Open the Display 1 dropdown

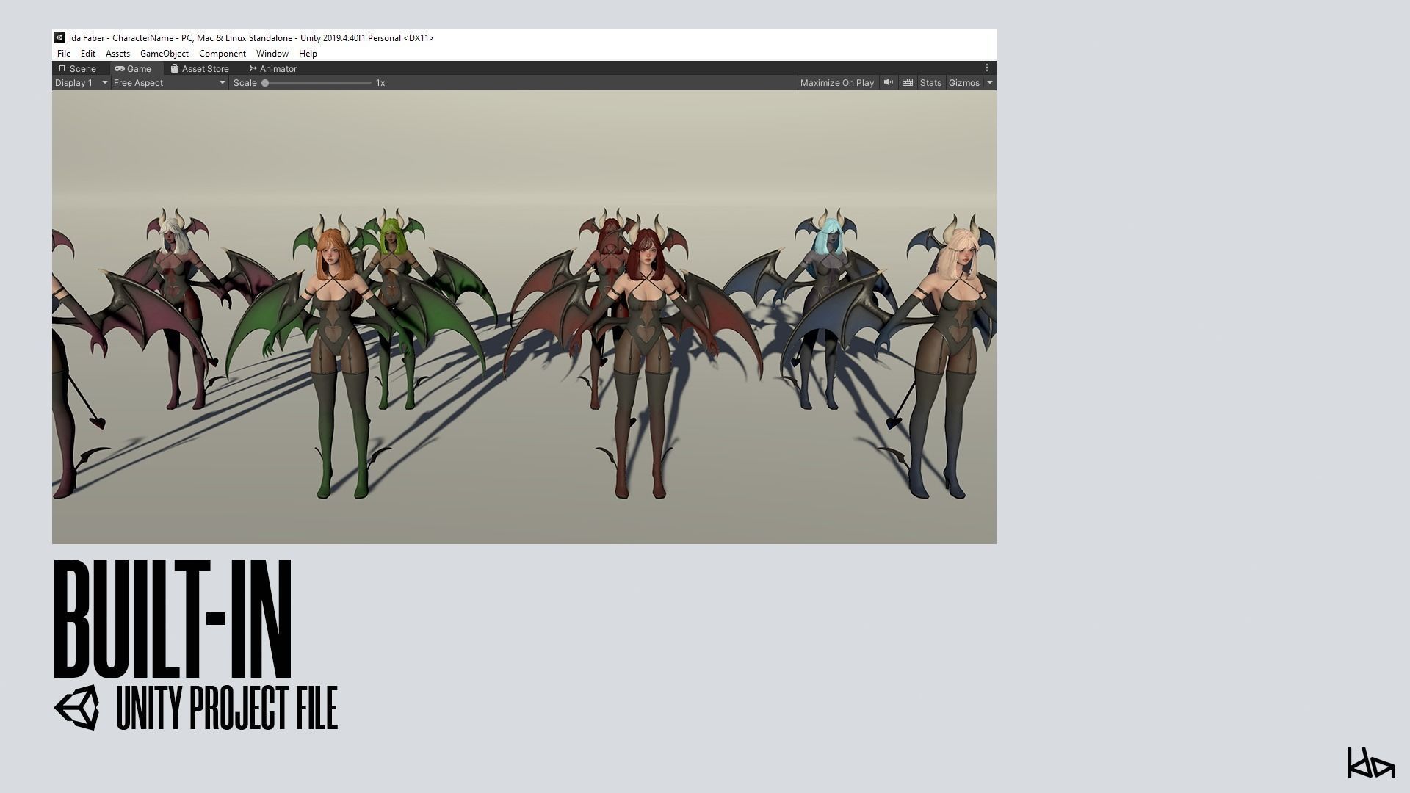pos(81,83)
